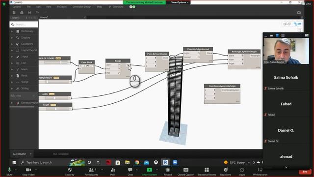Screen dimensions: 314x177
Task: Click the camera export image icon
Action: click(x=299, y=13)
